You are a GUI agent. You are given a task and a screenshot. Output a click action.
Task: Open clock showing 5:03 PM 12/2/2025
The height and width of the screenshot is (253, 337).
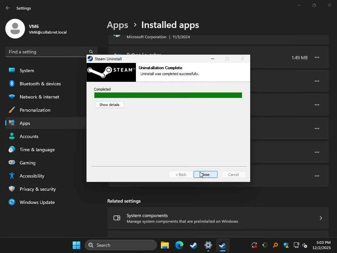click(x=322, y=245)
